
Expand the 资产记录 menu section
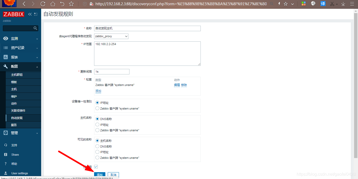[20, 48]
